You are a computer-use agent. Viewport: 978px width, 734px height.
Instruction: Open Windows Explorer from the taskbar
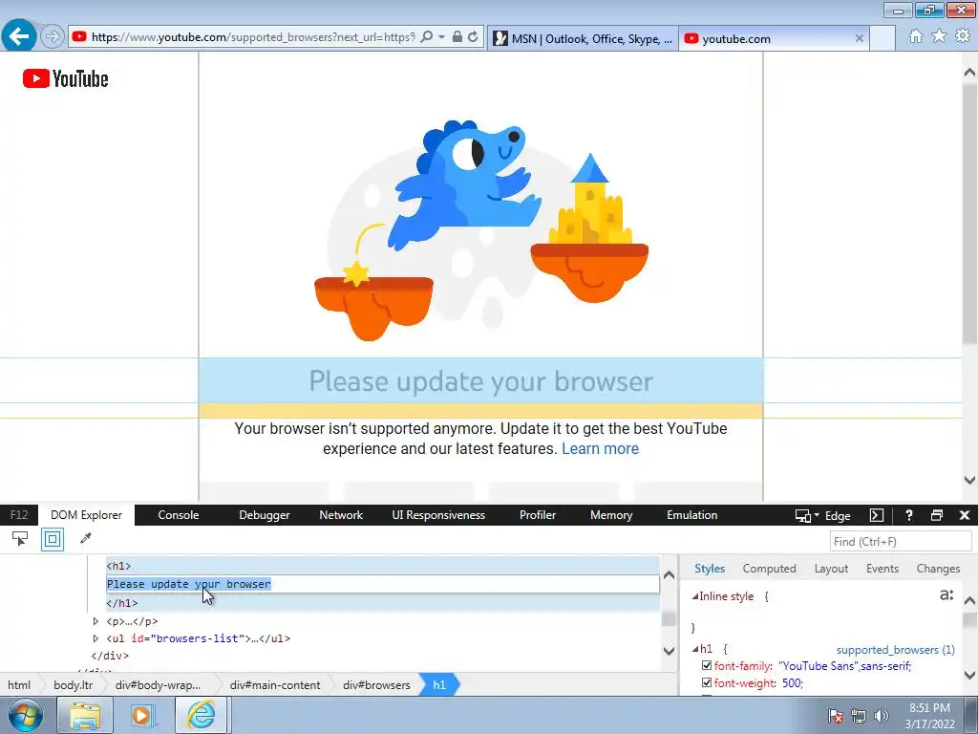coord(85,715)
